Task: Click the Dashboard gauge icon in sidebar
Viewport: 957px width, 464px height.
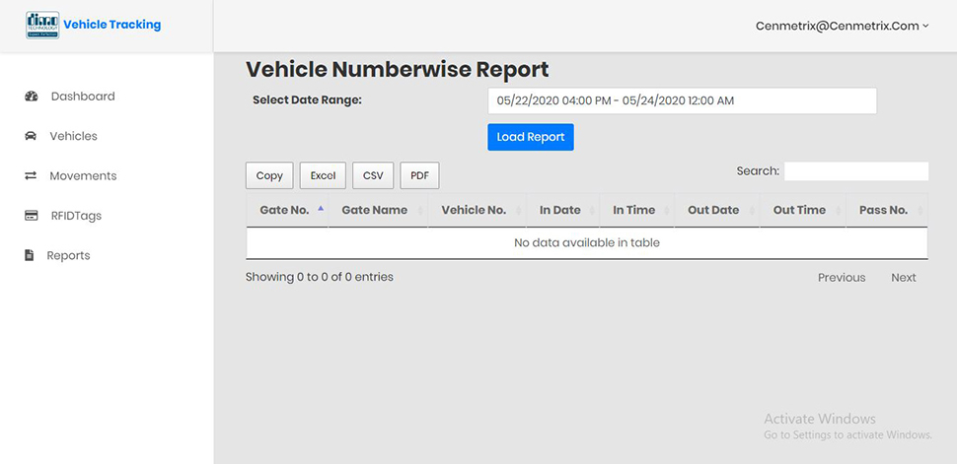Action: tap(32, 97)
